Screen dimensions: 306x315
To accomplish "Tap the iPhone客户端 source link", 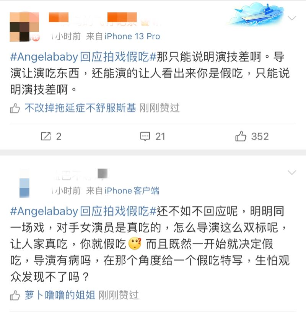I will pyautogui.click(x=132, y=191).
